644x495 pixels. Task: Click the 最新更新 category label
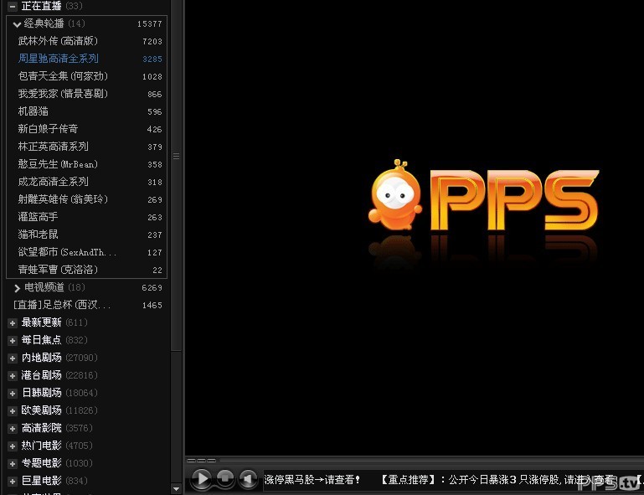(42, 322)
